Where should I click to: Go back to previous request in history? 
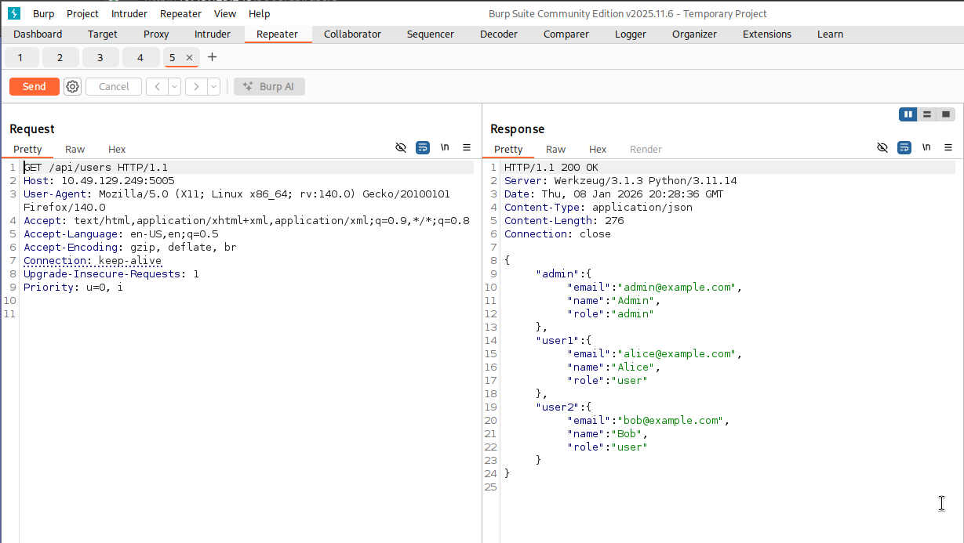(x=157, y=87)
